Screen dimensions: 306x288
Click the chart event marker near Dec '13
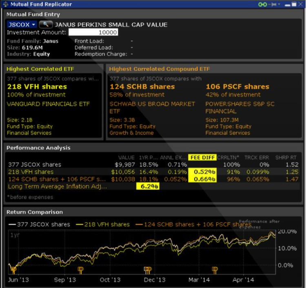tap(148, 270)
